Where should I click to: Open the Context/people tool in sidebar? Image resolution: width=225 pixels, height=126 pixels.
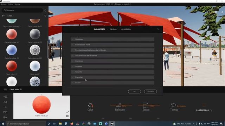point(5,102)
